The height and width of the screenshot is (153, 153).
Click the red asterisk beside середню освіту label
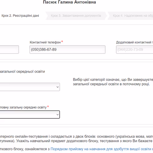point(48,106)
